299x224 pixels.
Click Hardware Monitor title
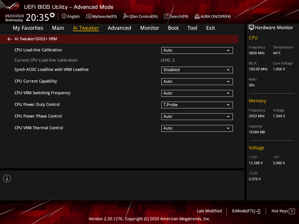pyautogui.click(x=274, y=28)
